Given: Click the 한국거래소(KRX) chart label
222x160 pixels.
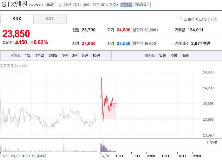Looking at the screenshot, I should tap(13, 66).
